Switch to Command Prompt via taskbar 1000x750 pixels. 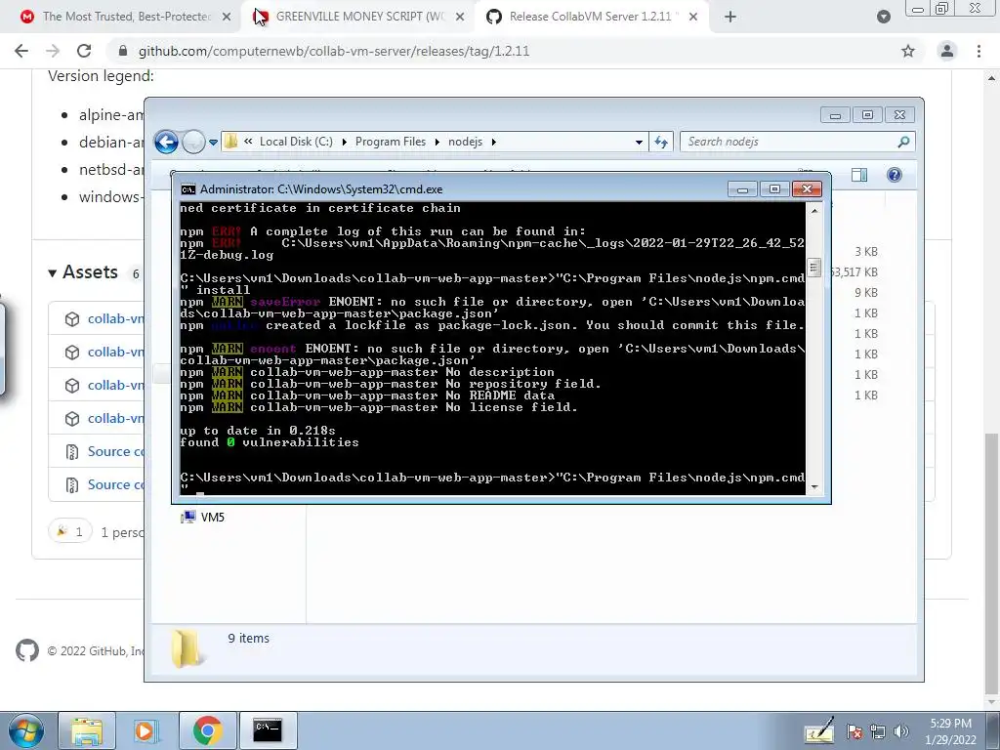pos(268,730)
